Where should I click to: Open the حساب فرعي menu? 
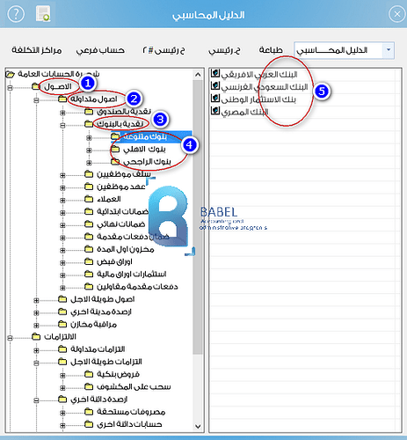tap(100, 50)
